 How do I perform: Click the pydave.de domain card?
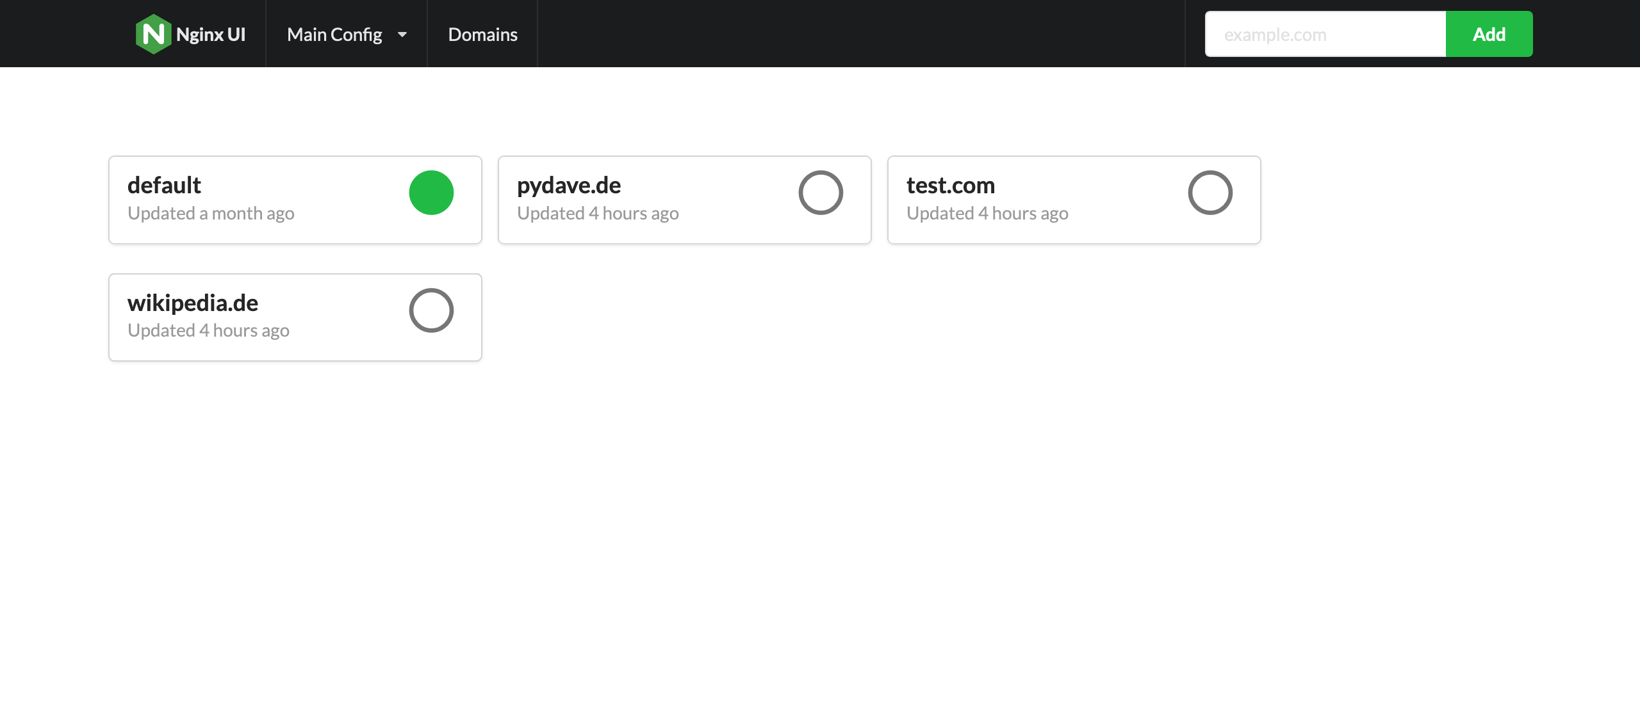point(685,200)
